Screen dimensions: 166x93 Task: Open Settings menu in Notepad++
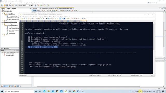pos(46,17)
